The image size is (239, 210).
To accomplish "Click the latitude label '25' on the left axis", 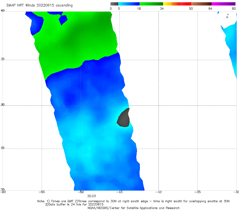I will [x=3, y=148].
